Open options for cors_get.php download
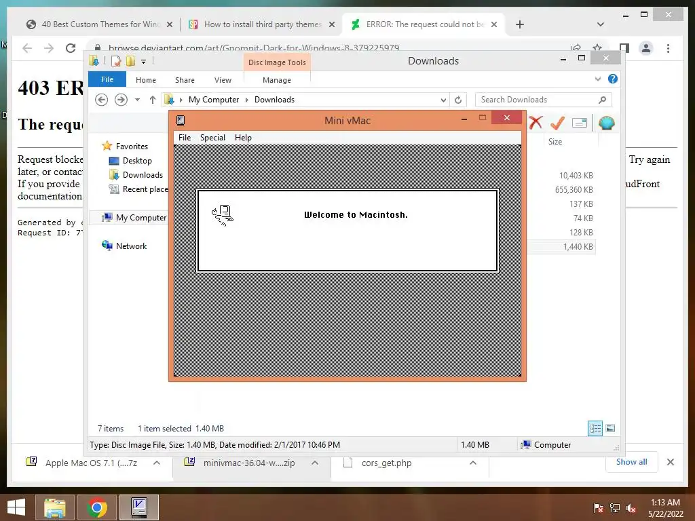 coord(473,463)
